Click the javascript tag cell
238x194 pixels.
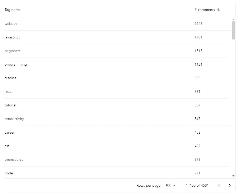tap(12, 37)
